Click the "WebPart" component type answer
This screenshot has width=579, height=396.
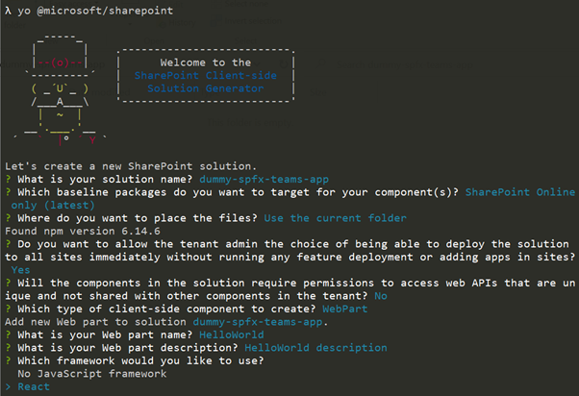345,309
